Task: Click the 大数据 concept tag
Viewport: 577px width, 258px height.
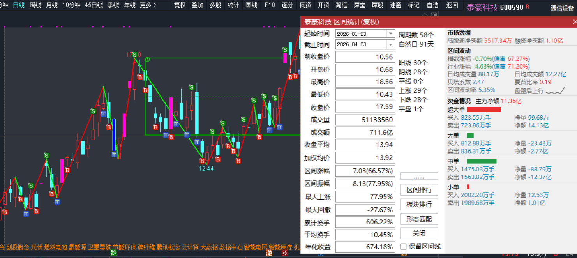Action: pyautogui.click(x=210, y=247)
